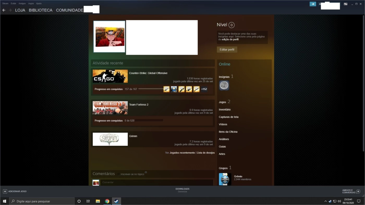
Task: Open the Amigos menu
Action: 22,3
